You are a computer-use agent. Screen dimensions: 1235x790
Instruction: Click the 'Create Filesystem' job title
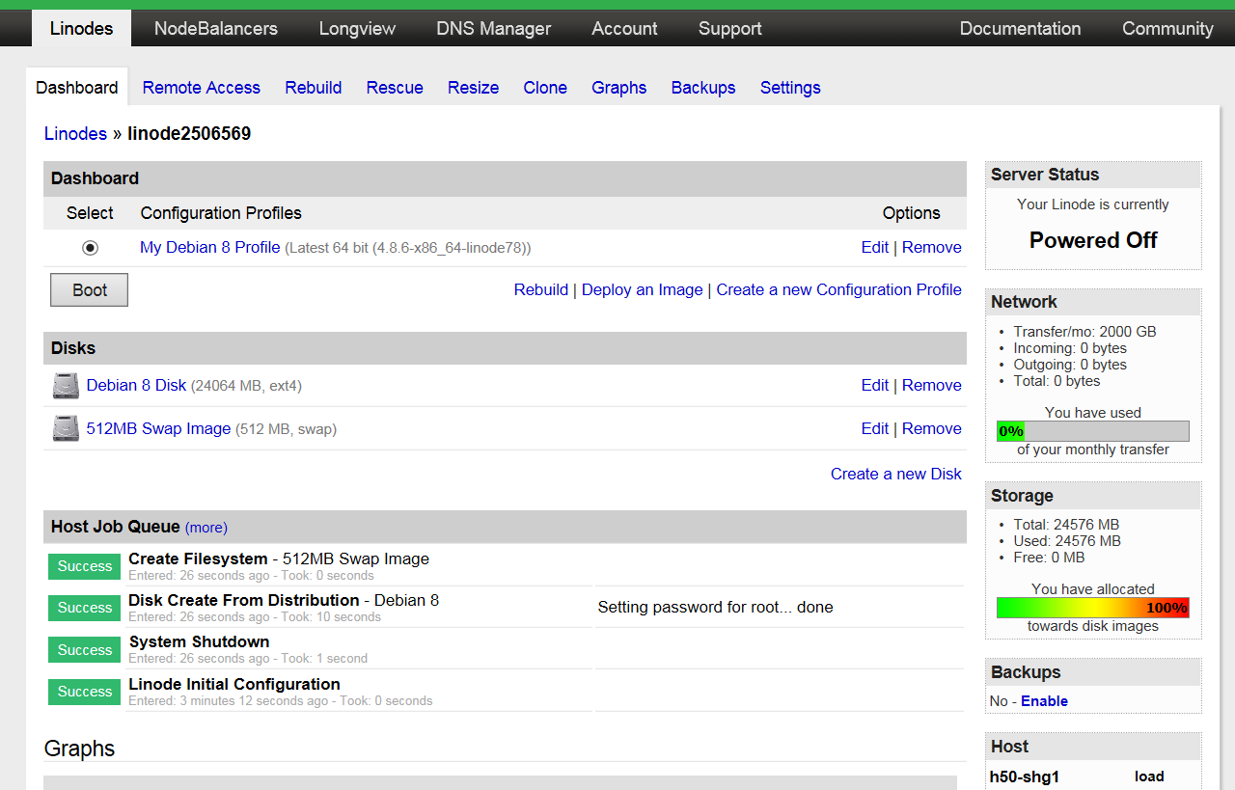tap(198, 559)
